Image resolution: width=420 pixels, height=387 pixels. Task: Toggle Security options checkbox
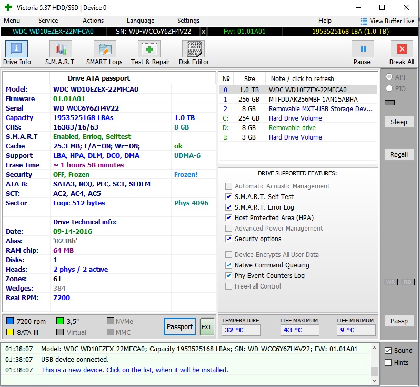228,239
